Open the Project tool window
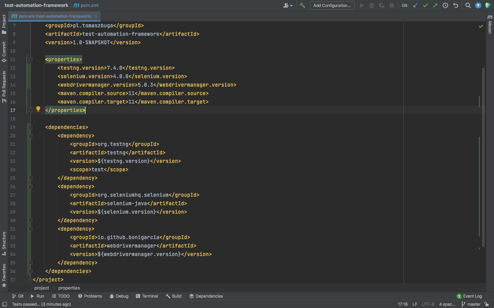Screen dimensions: 494x308 click(4, 24)
